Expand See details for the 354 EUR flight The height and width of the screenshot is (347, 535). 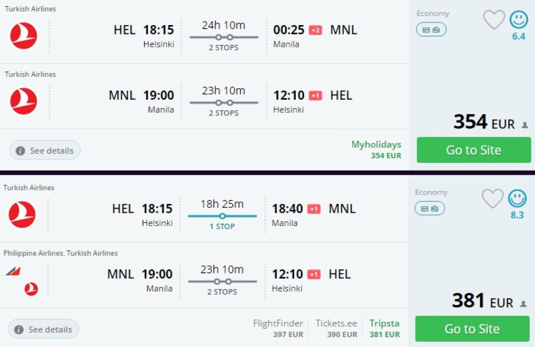(x=45, y=150)
